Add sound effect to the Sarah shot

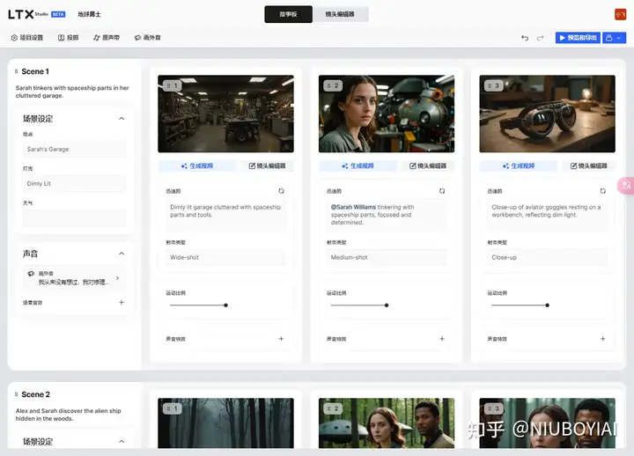click(442, 339)
